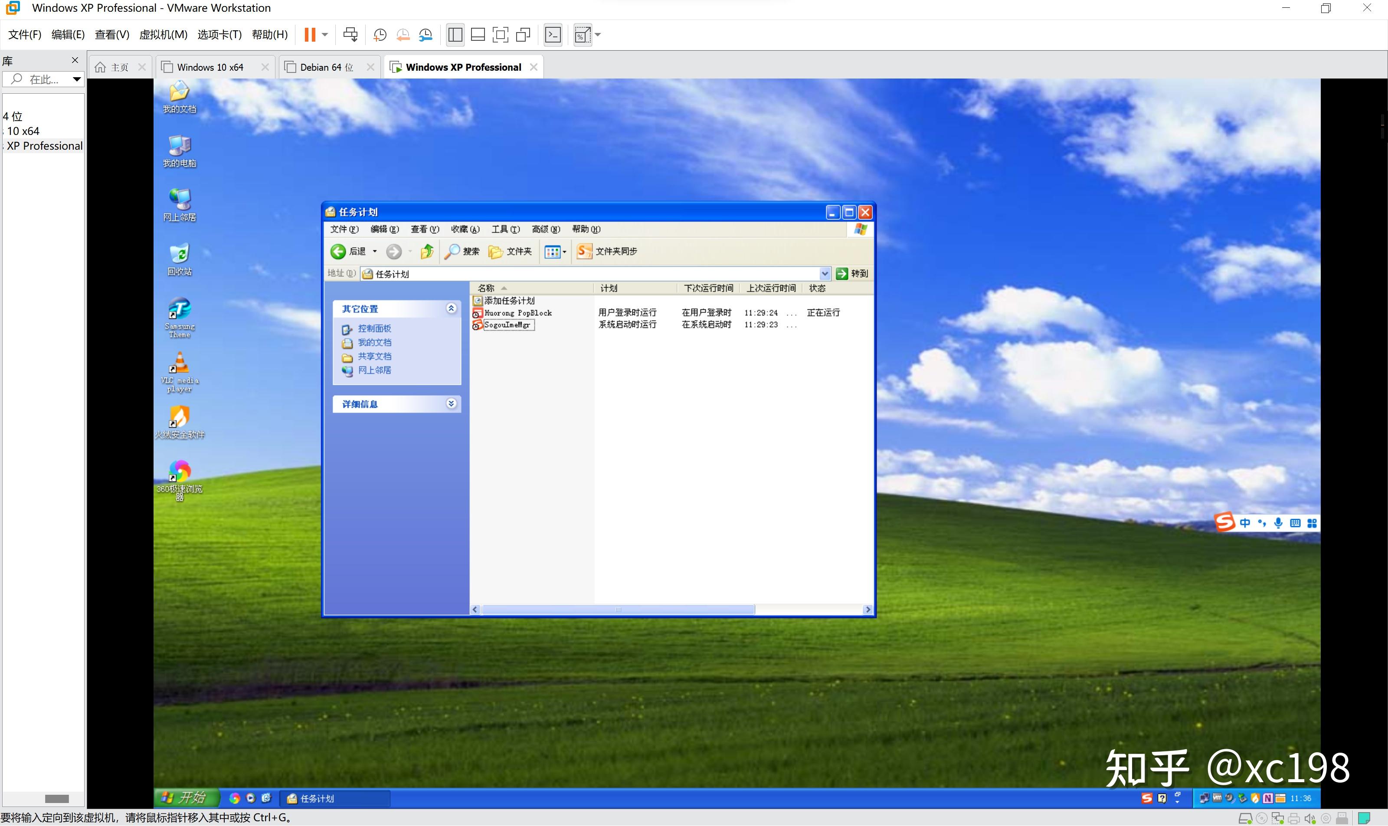
Task: Select the Huorong PopBlock task
Action: pyautogui.click(x=512, y=313)
